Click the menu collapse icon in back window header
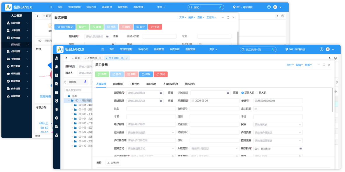Image resolution: width=345 pixels, height=172 pixels. pyautogui.click(x=51, y=7)
